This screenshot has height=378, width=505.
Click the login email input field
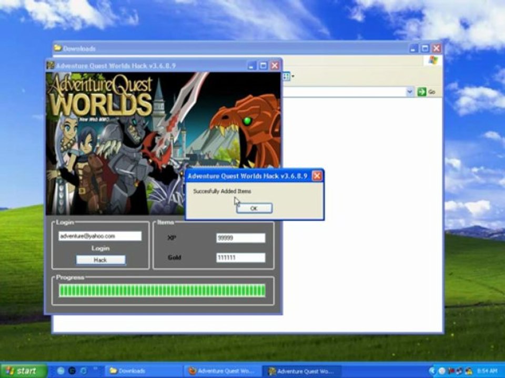100,236
